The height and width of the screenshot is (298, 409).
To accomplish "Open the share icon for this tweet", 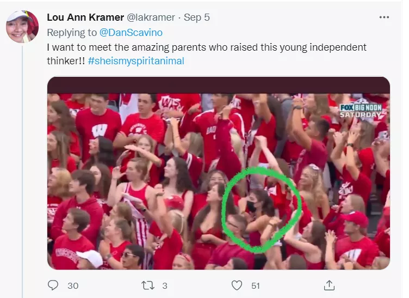I will click(329, 285).
